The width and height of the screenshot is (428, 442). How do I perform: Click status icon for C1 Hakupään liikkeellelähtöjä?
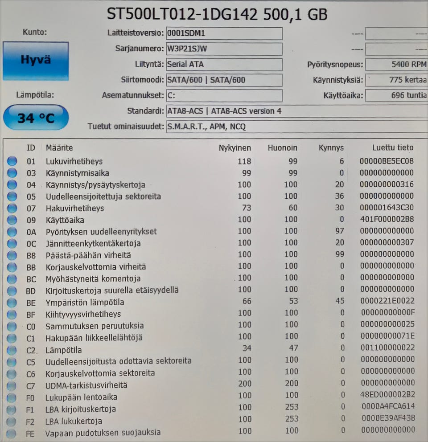[x=12, y=338]
